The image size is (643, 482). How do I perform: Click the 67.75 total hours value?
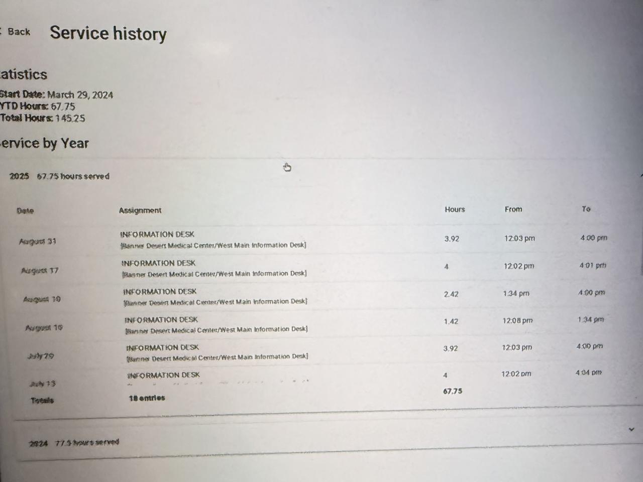[453, 391]
